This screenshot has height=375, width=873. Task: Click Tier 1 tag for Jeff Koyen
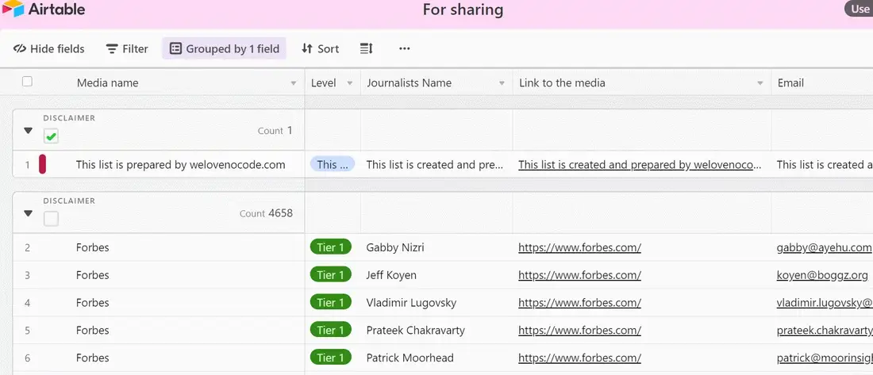tap(331, 275)
